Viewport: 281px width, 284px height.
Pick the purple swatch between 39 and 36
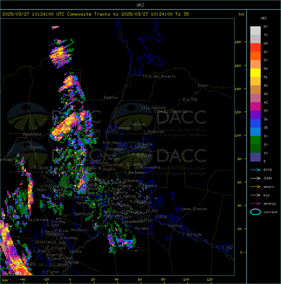coord(255,115)
